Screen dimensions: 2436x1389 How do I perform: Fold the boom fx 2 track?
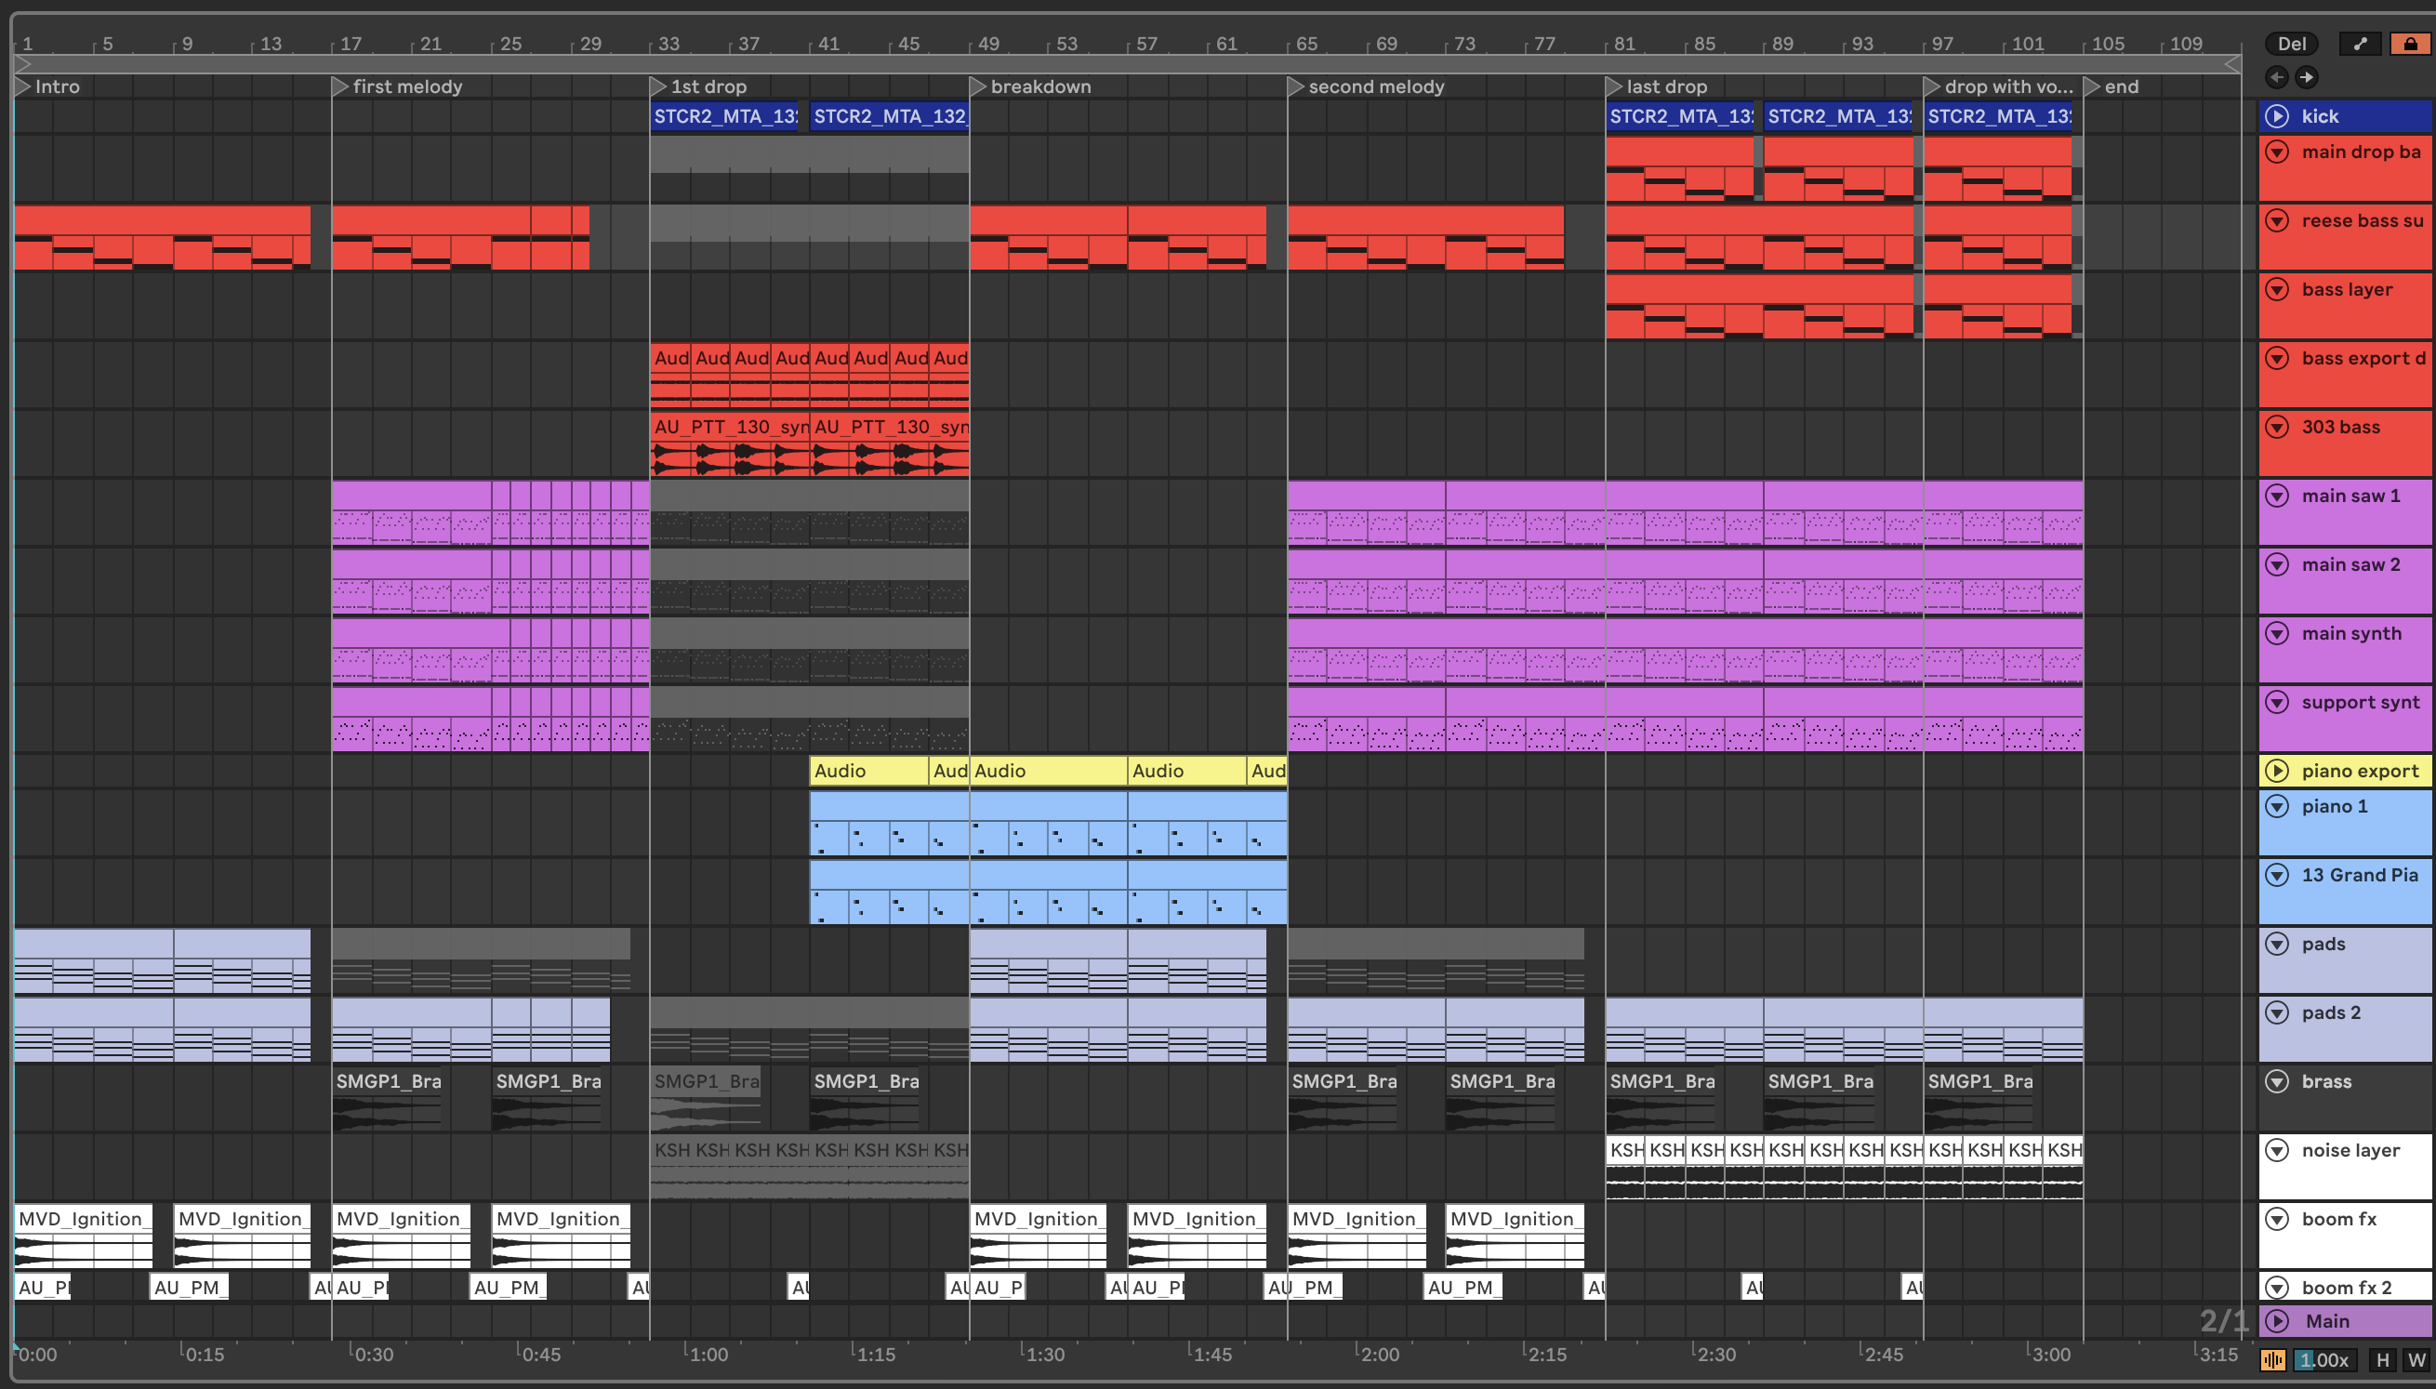[2278, 1287]
